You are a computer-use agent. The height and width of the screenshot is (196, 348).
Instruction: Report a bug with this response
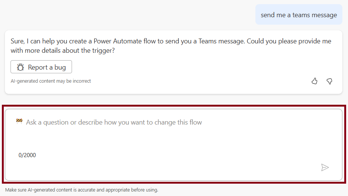(41, 67)
